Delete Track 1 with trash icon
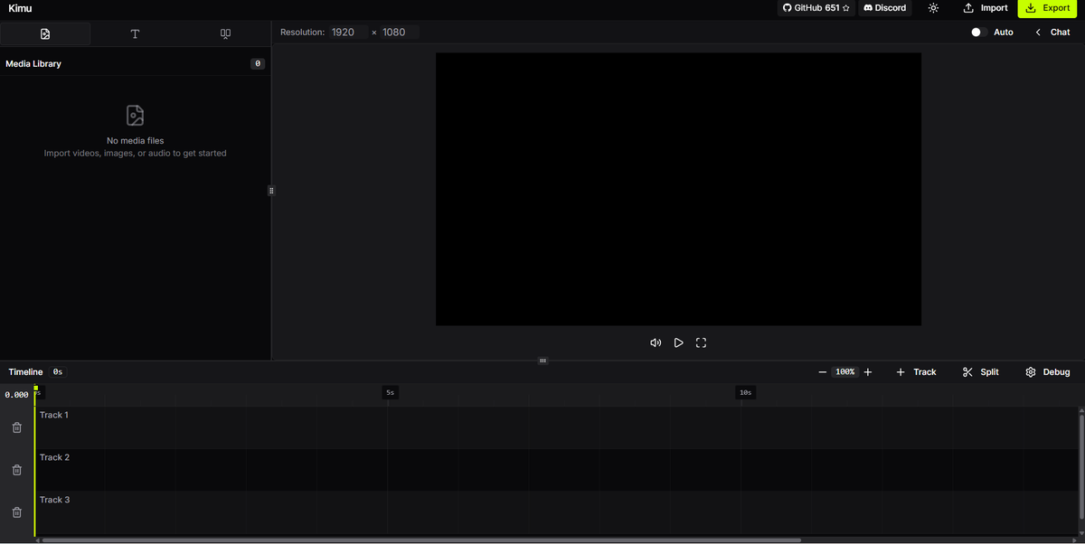This screenshot has width=1085, height=544. [x=16, y=427]
